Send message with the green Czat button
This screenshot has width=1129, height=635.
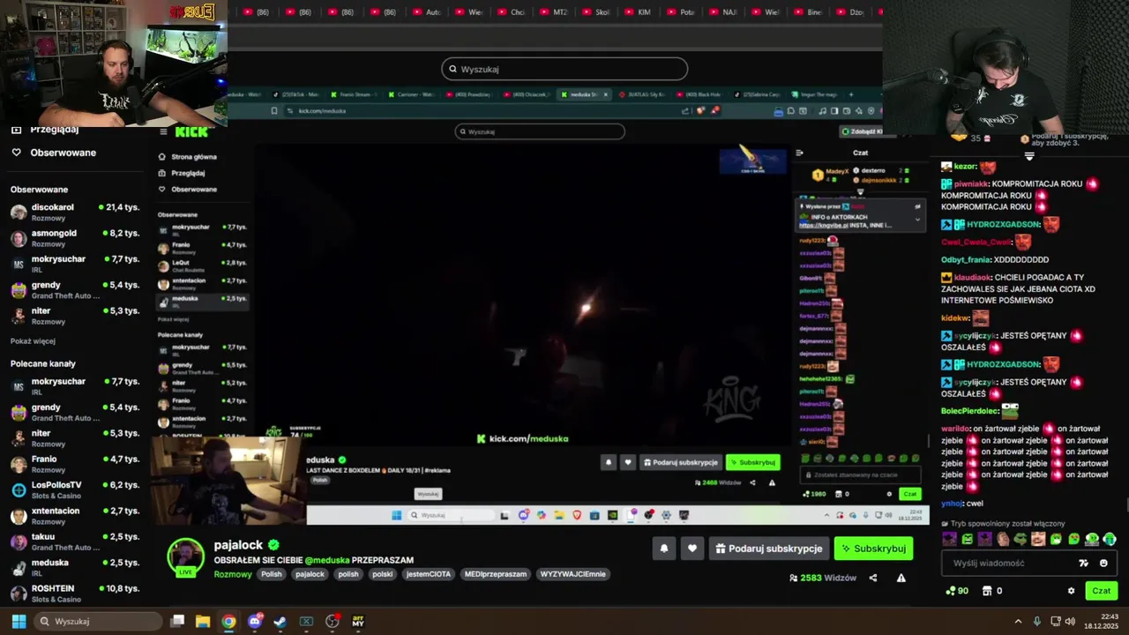(x=1102, y=591)
